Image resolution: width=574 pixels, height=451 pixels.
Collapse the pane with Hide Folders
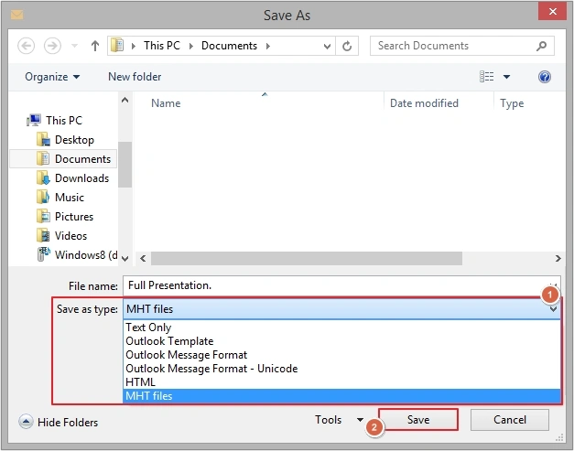tap(59, 422)
